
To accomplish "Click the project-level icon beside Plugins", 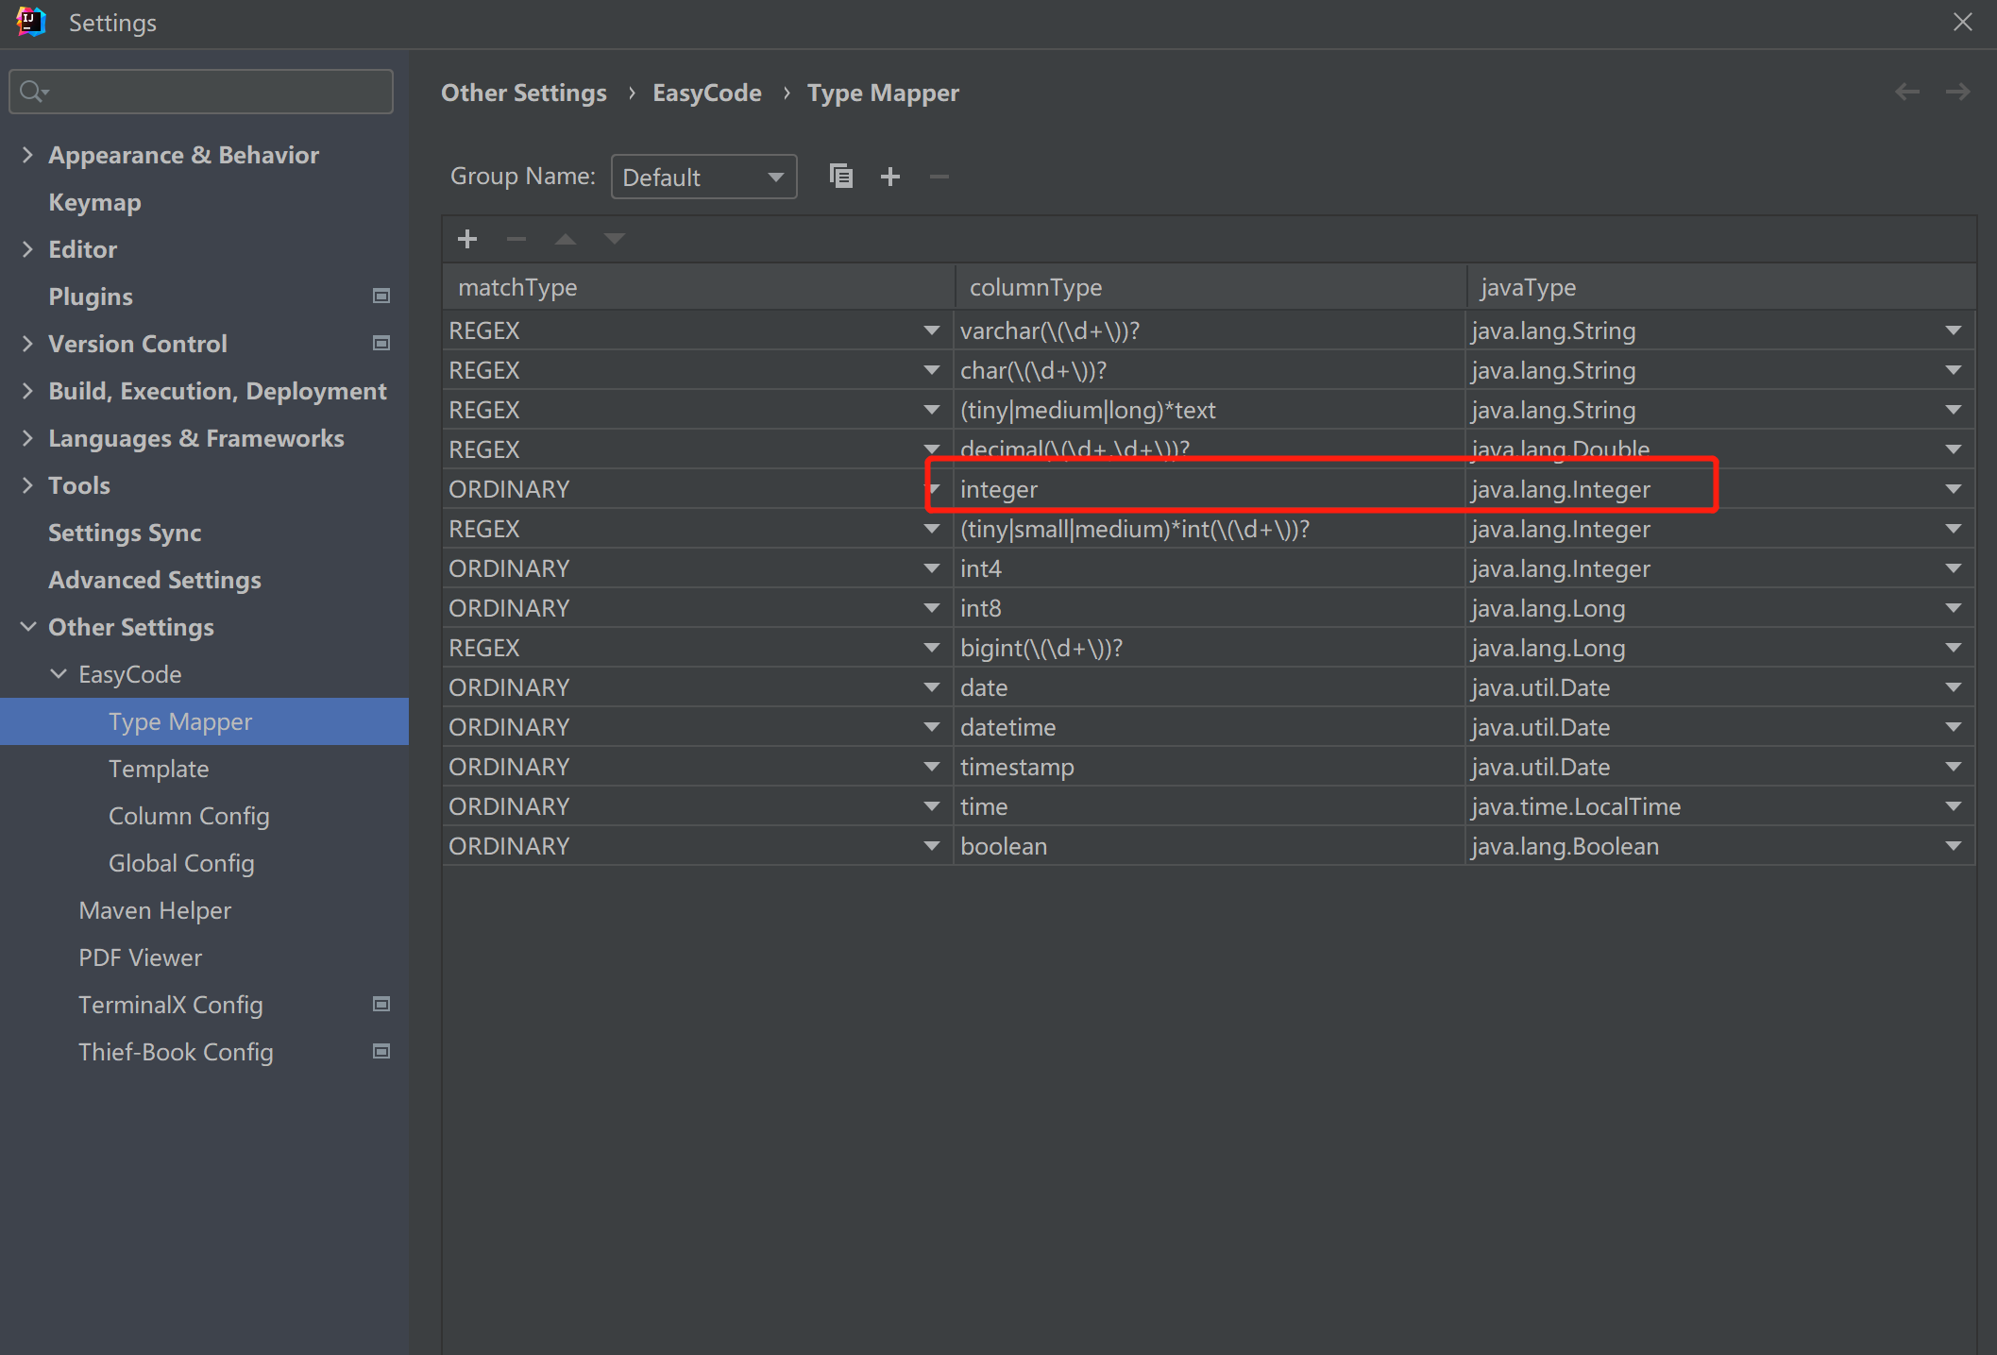I will [381, 296].
